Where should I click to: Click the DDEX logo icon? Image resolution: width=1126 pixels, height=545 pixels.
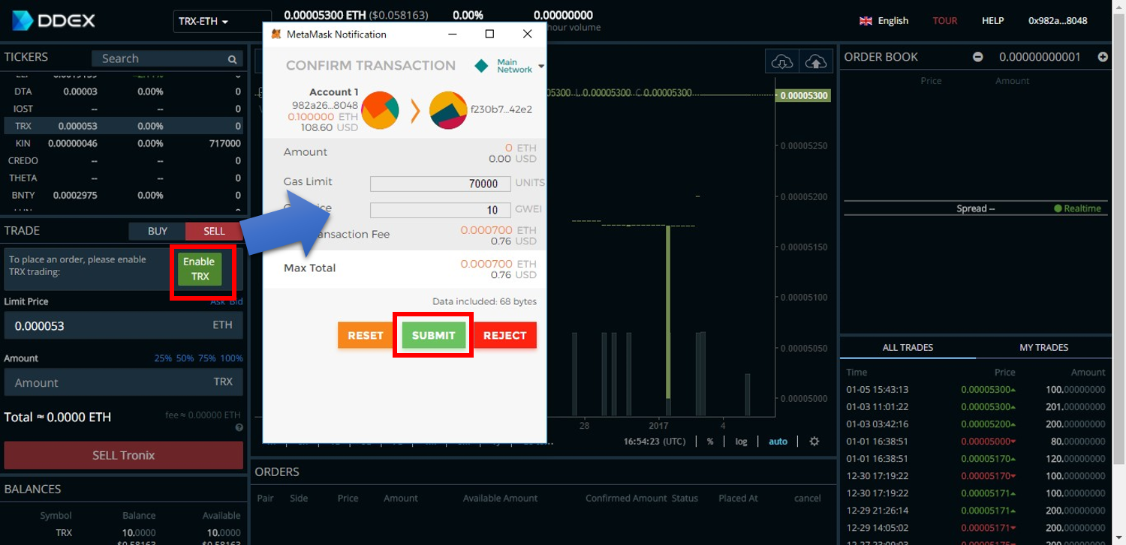[x=23, y=20]
